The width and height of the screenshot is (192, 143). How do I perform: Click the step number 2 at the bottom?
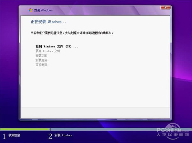coord(50,136)
